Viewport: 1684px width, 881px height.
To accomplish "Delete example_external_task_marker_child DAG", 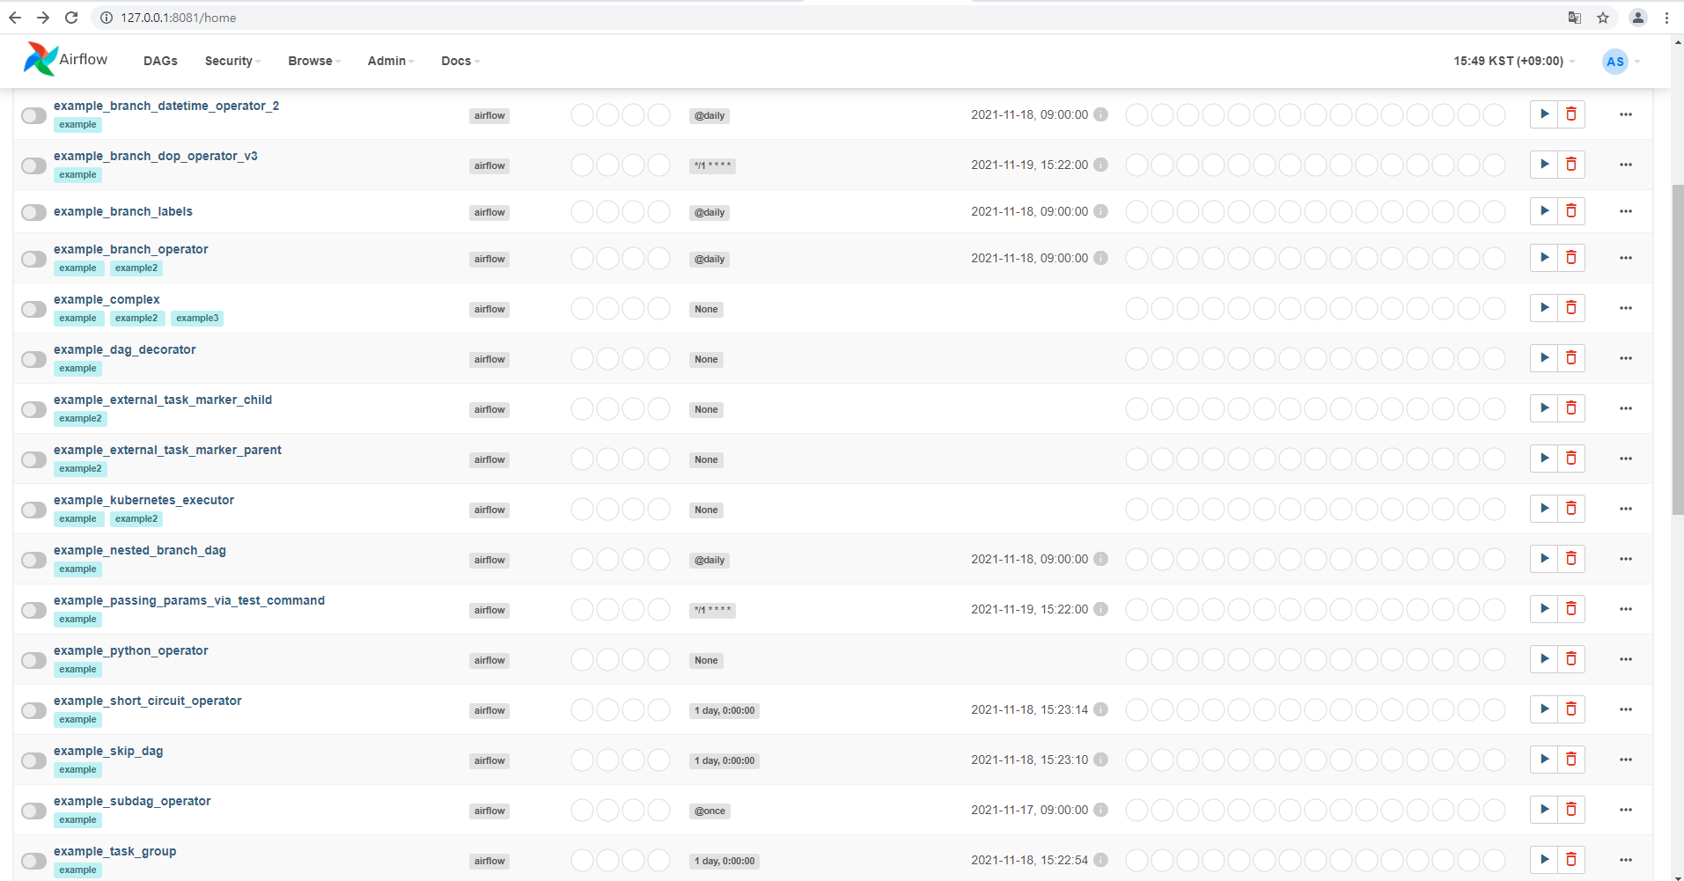I will click(1571, 408).
